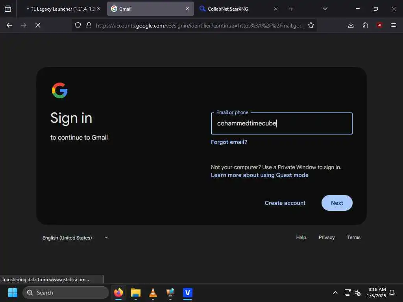This screenshot has height=302, width=403.
Task: Click the address bar URL
Action: [x=199, y=26]
